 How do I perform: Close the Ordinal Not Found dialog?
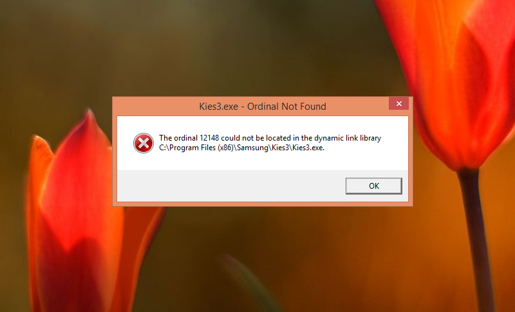tap(398, 103)
